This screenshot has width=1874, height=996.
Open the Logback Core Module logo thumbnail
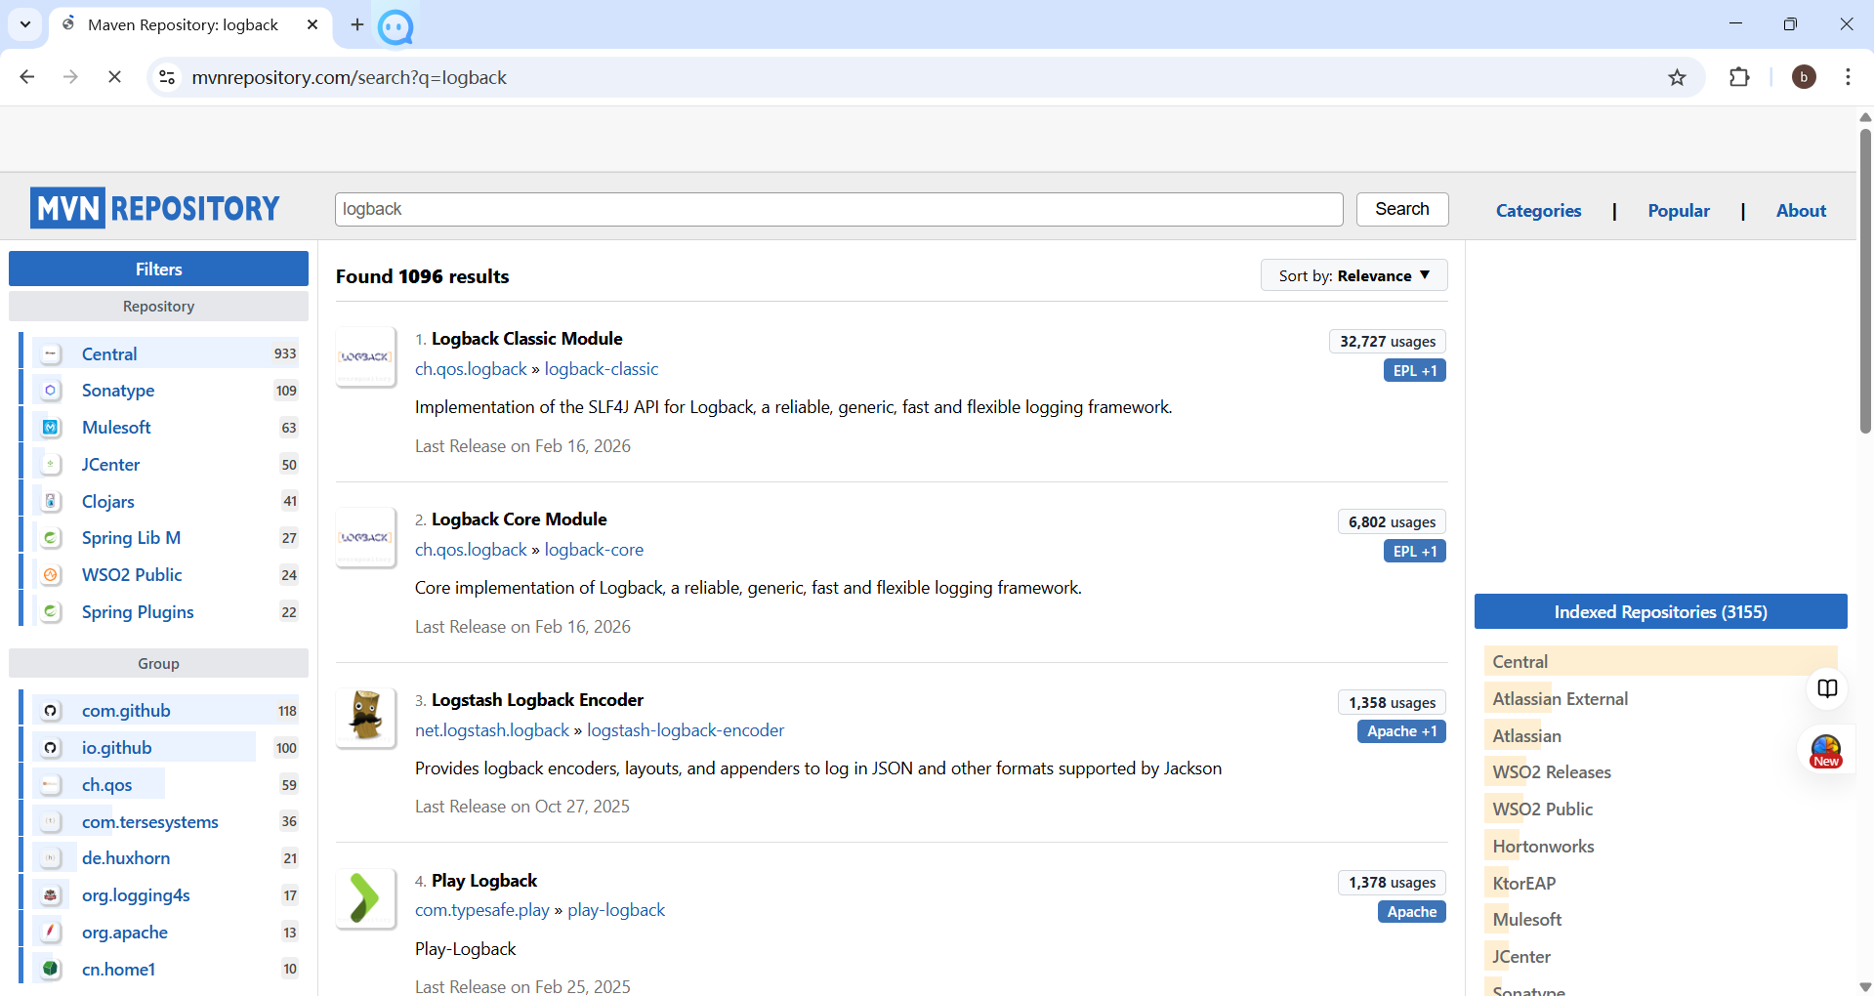[365, 537]
